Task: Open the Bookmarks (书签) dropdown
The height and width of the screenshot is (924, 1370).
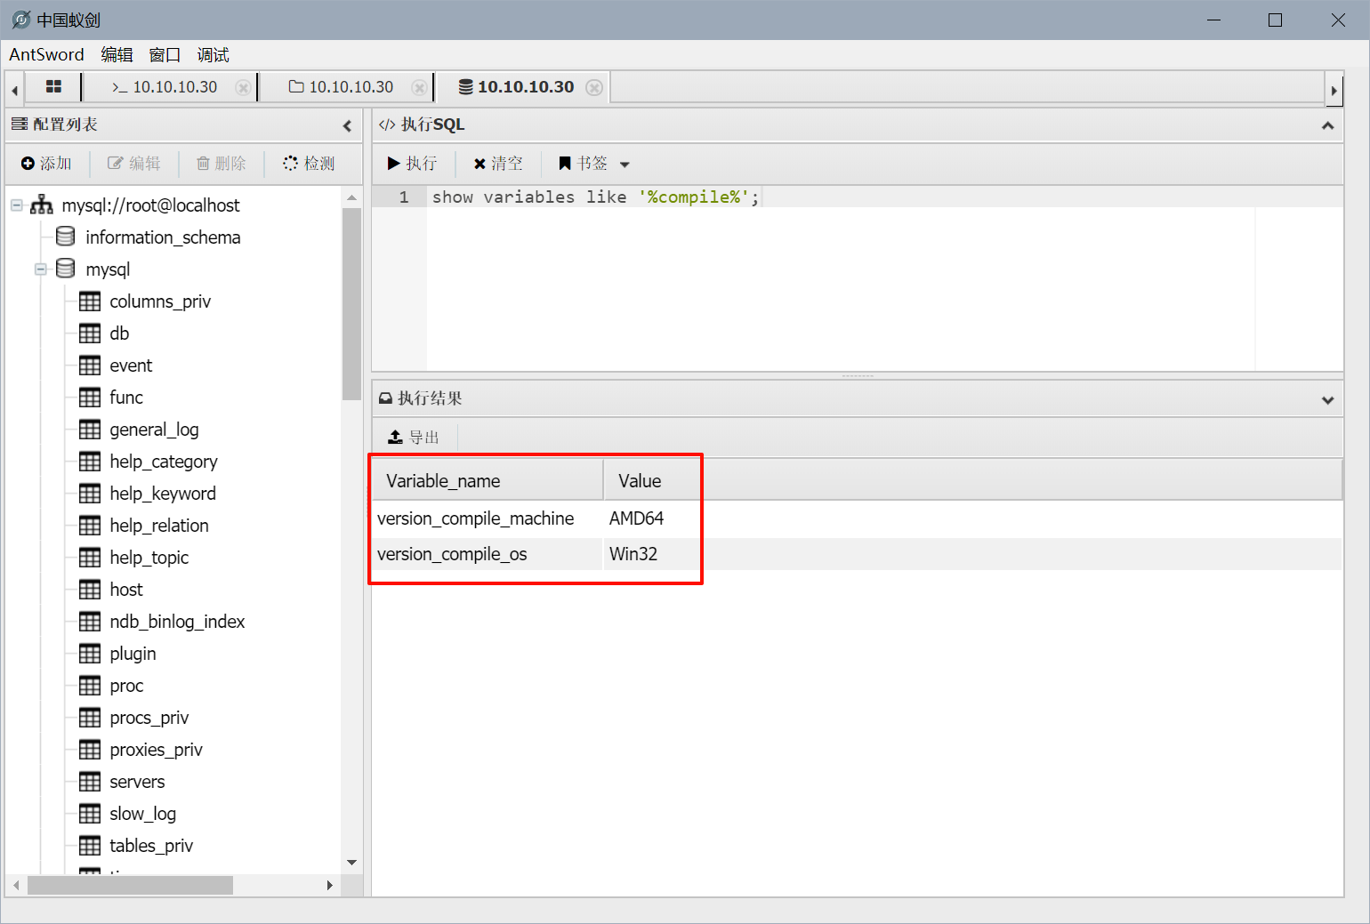Action: pos(625,165)
